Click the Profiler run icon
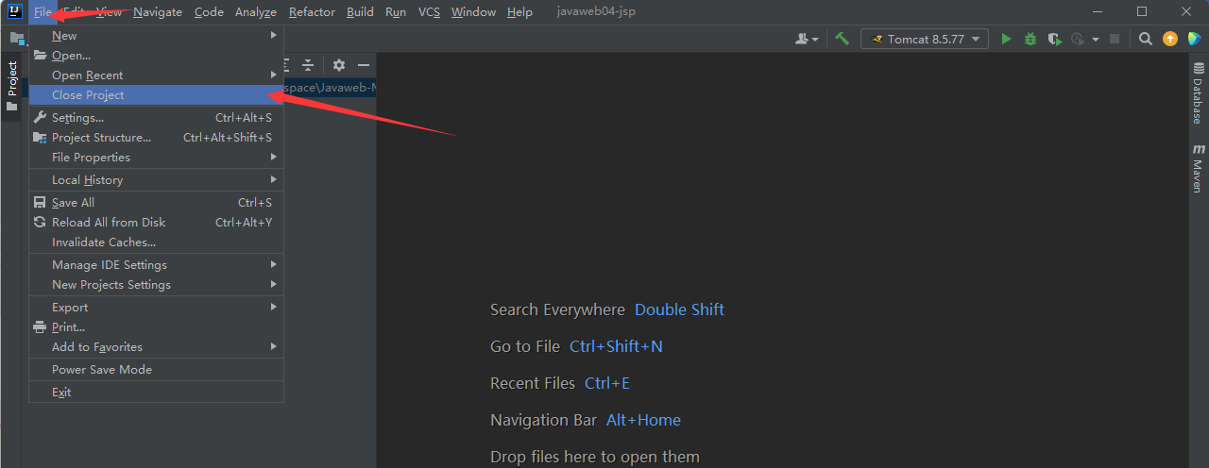Image resolution: width=1209 pixels, height=468 pixels. (x=1078, y=39)
